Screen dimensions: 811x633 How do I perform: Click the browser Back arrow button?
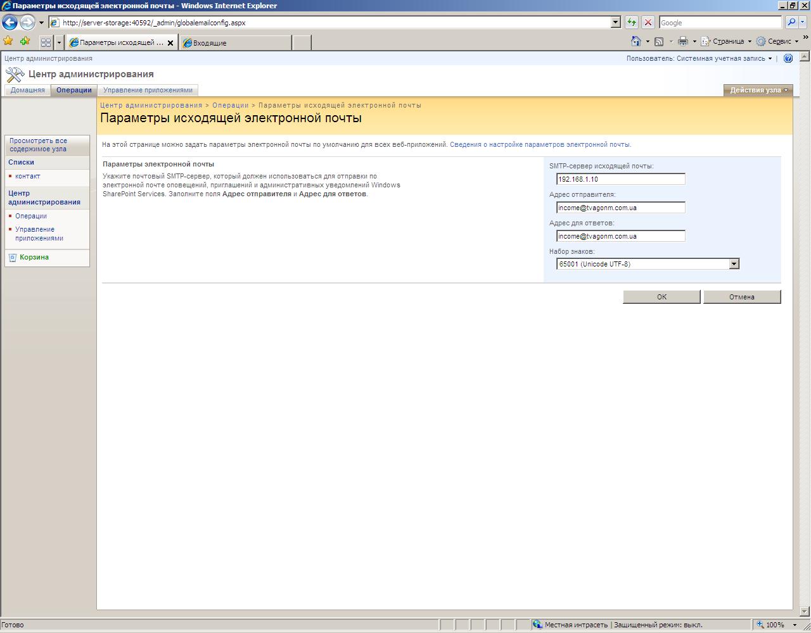10,23
